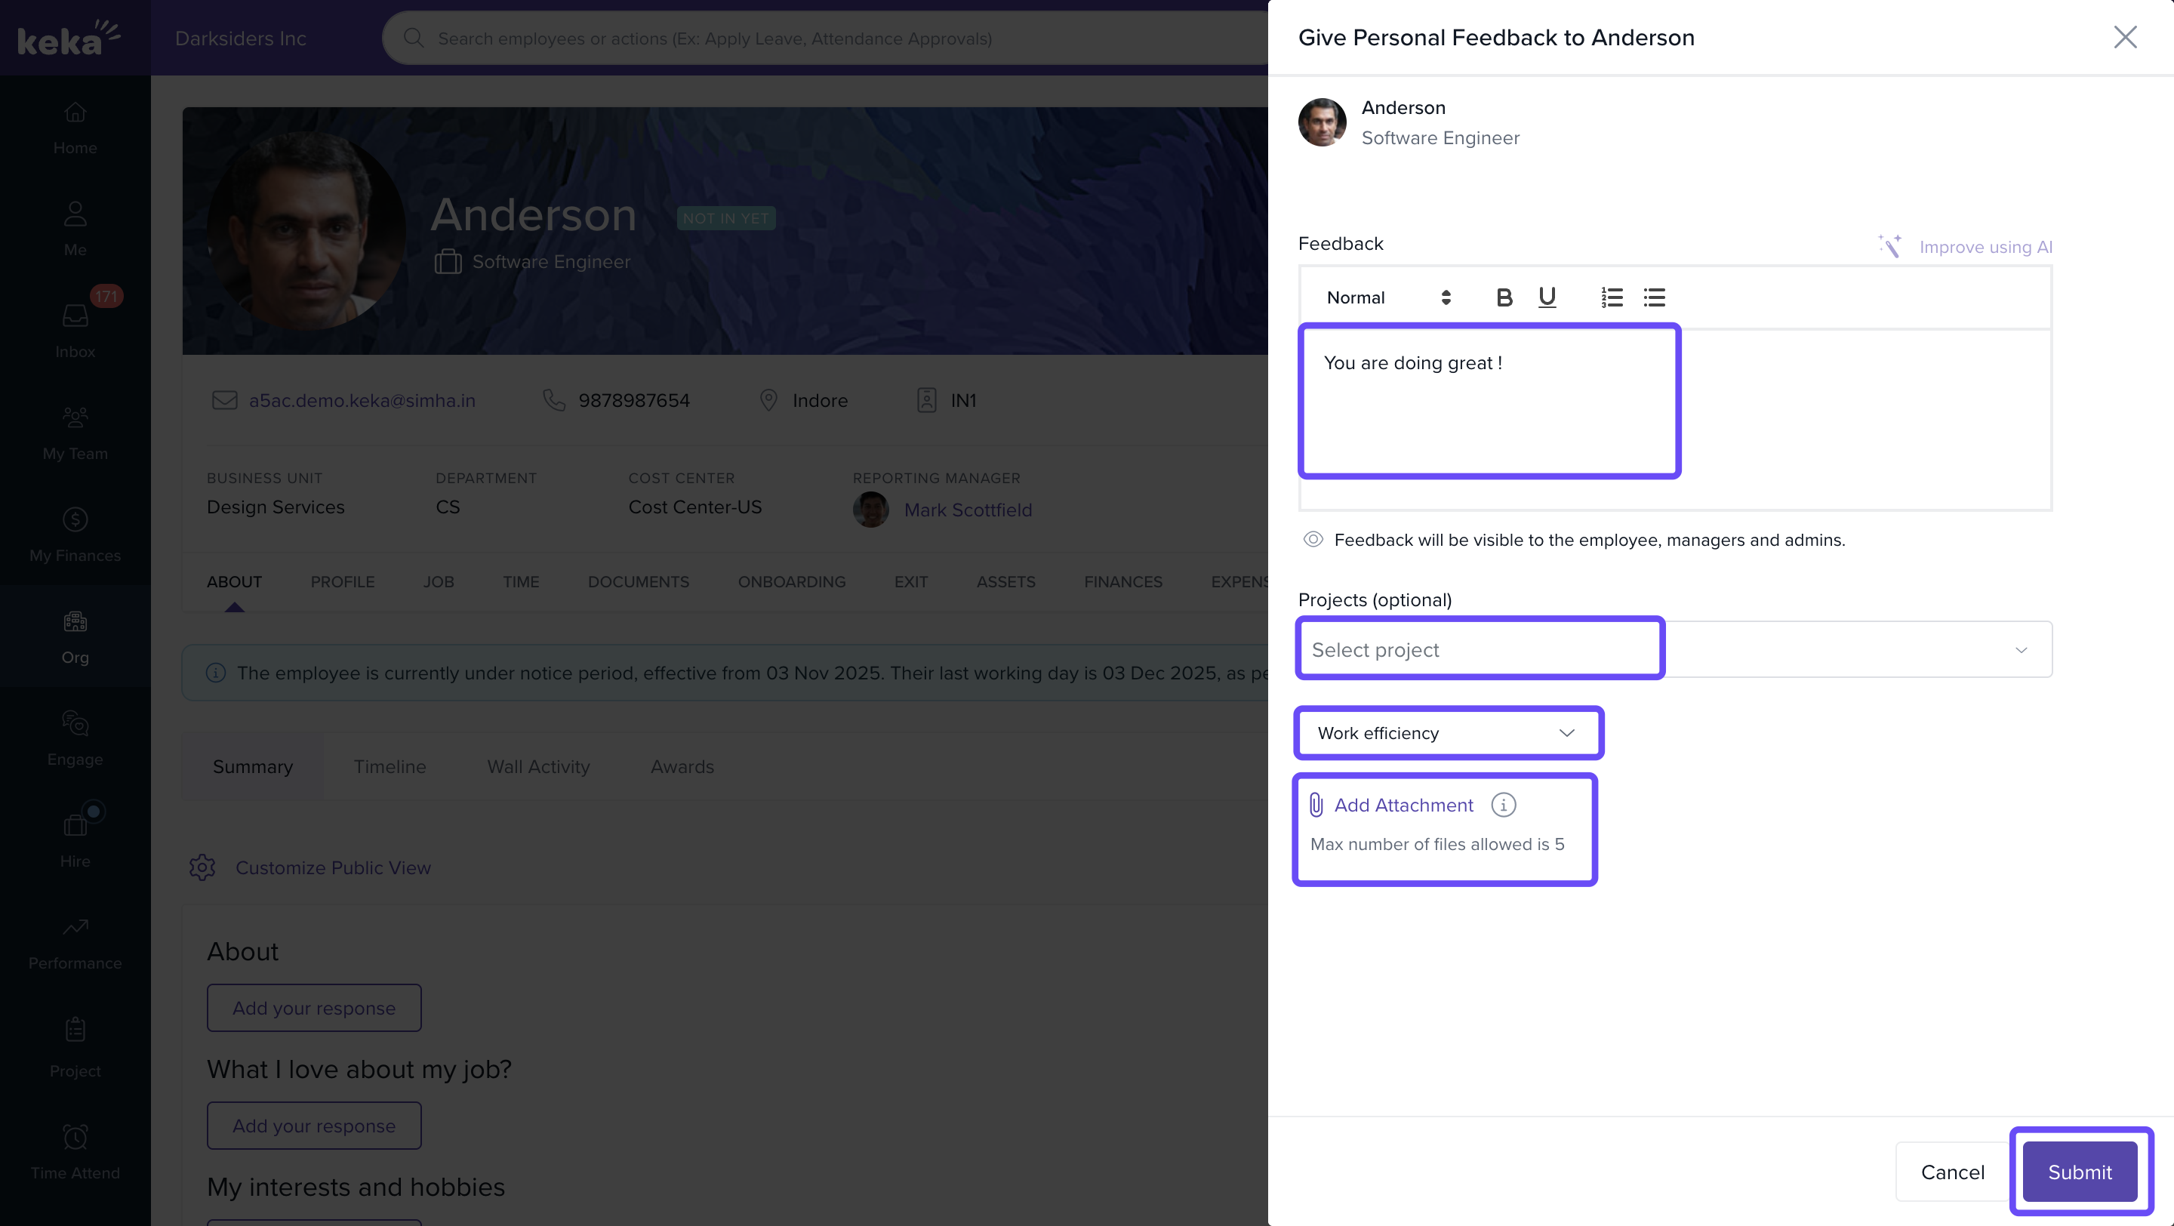2174x1226 pixels.
Task: Click the Improve using AI sparkle icon
Action: (1889, 246)
